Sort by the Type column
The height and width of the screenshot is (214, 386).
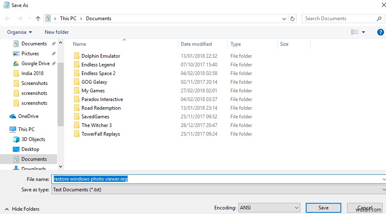[235, 44]
